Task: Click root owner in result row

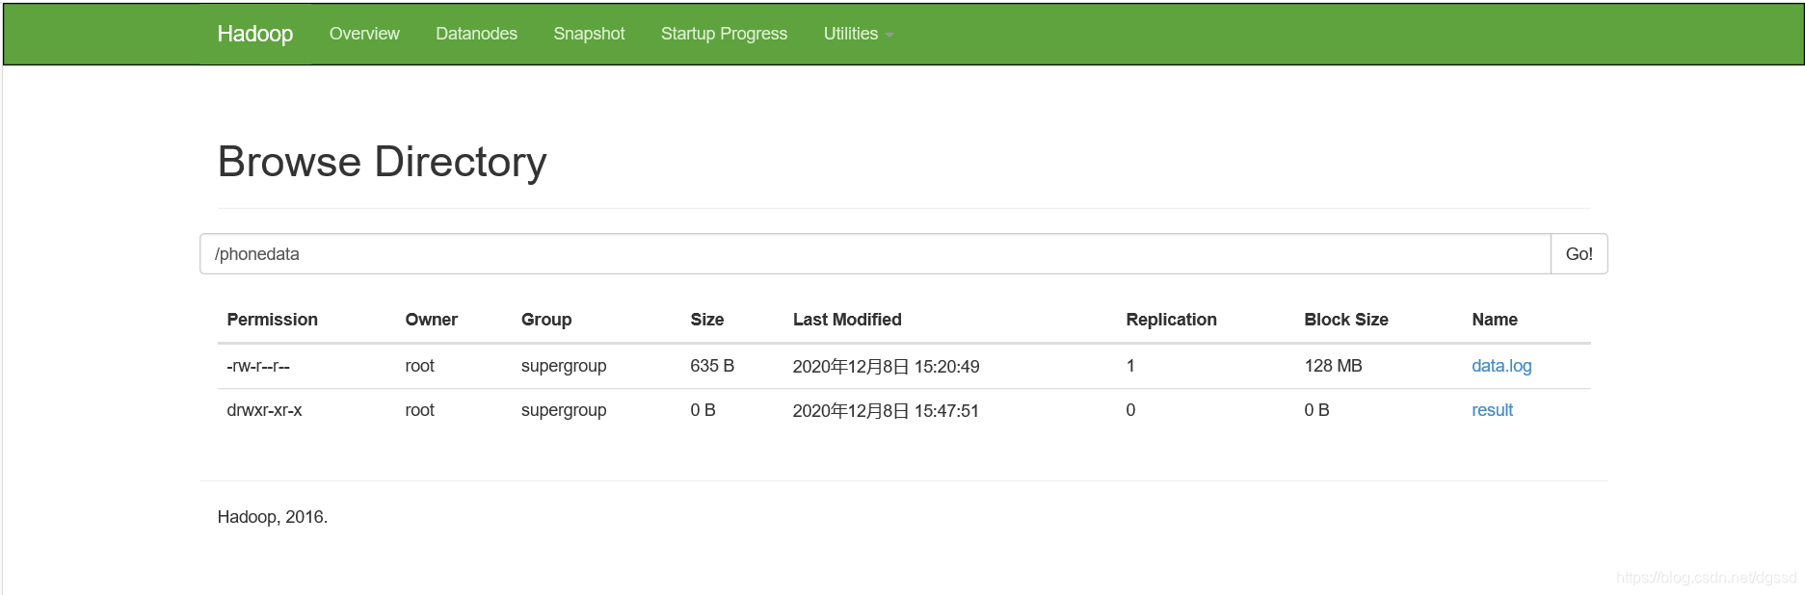Action: (x=419, y=410)
